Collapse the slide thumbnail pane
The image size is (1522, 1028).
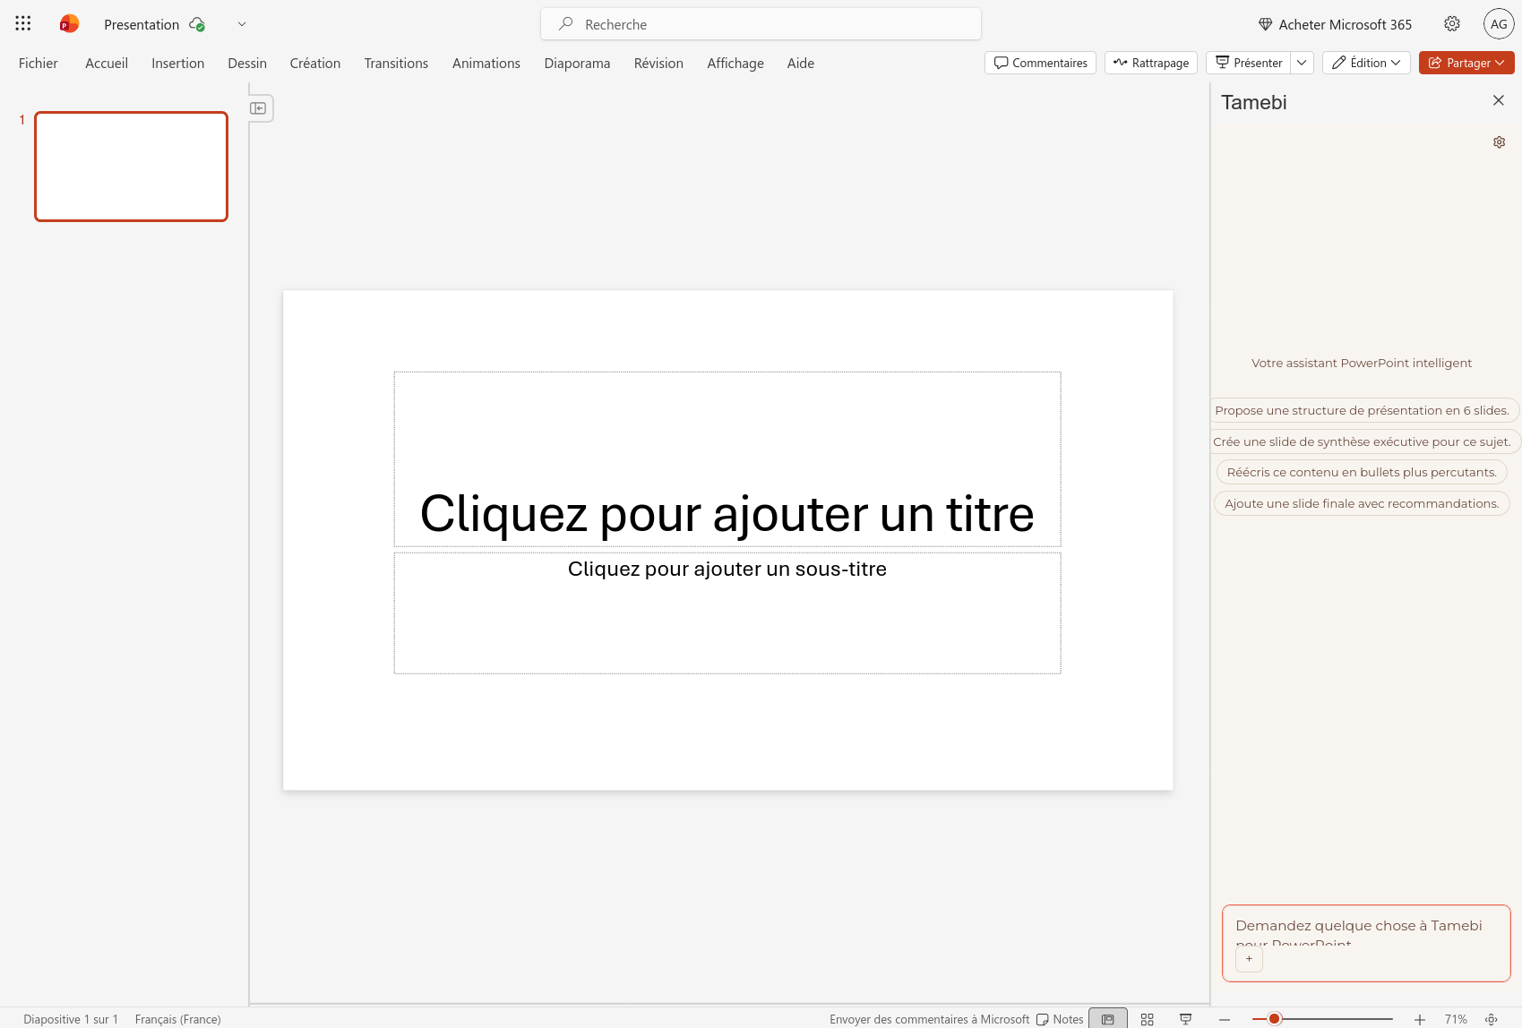click(x=259, y=108)
